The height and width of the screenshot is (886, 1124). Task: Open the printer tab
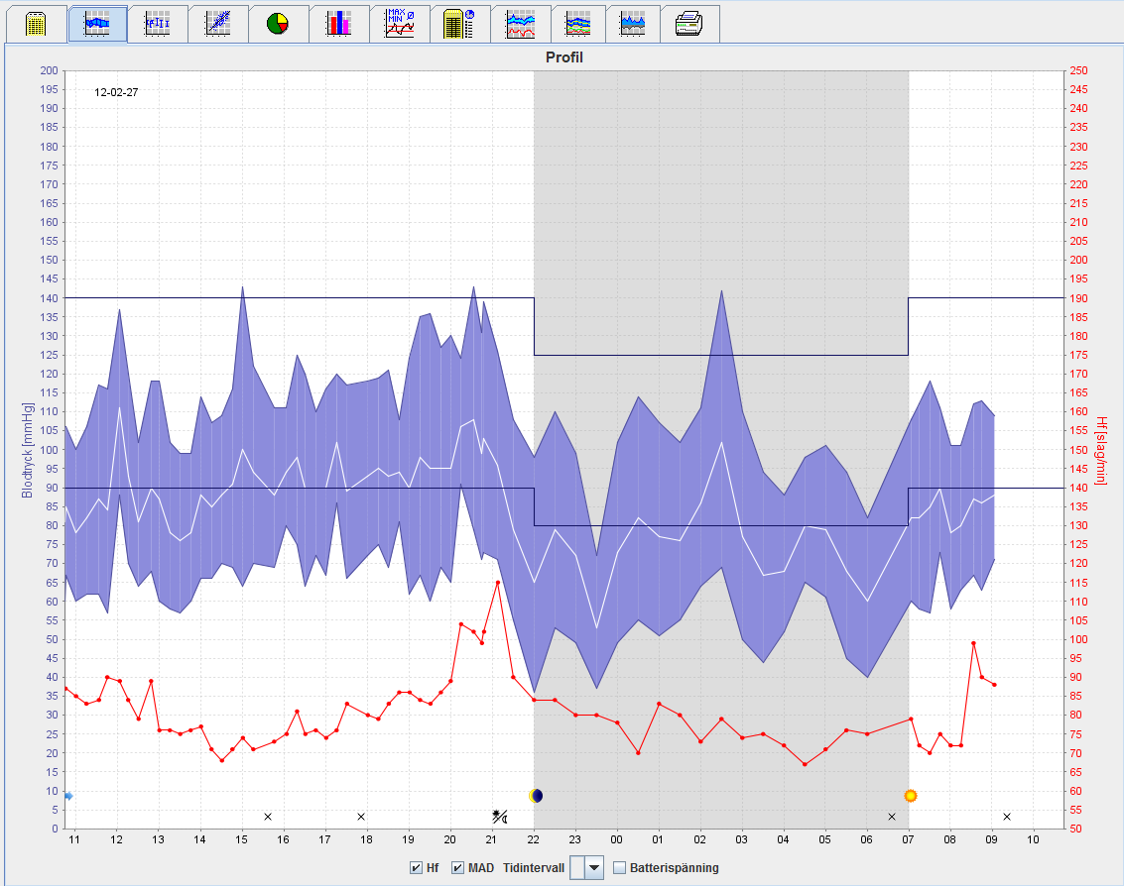coord(689,24)
